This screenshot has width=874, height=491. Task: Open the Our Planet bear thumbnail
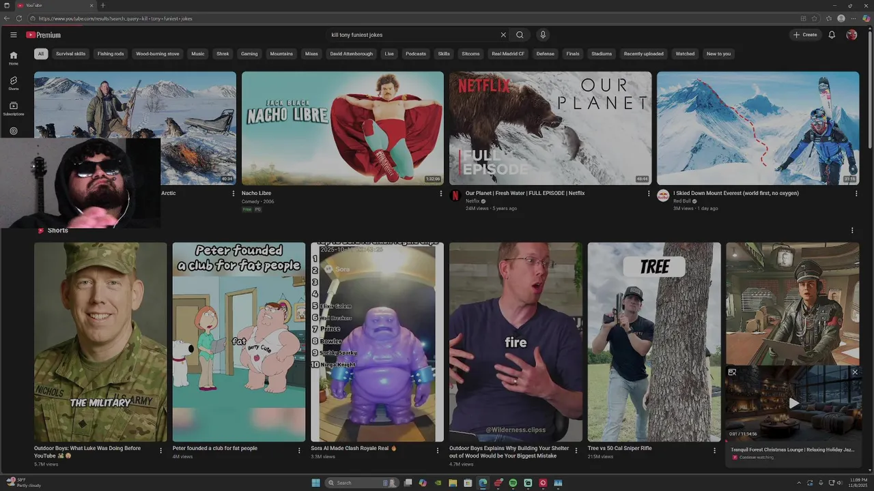[550, 128]
